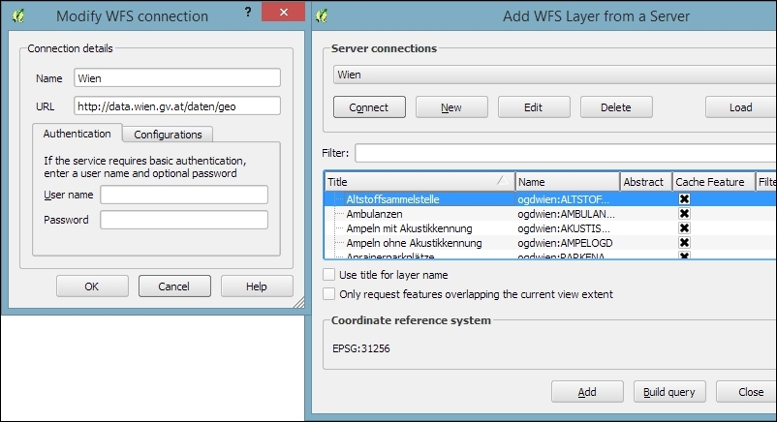
Task: Click the Name field containing Wien
Action: [177, 78]
